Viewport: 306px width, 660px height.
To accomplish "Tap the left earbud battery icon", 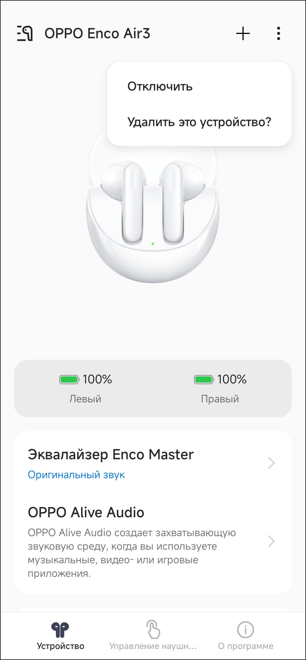I will (69, 379).
